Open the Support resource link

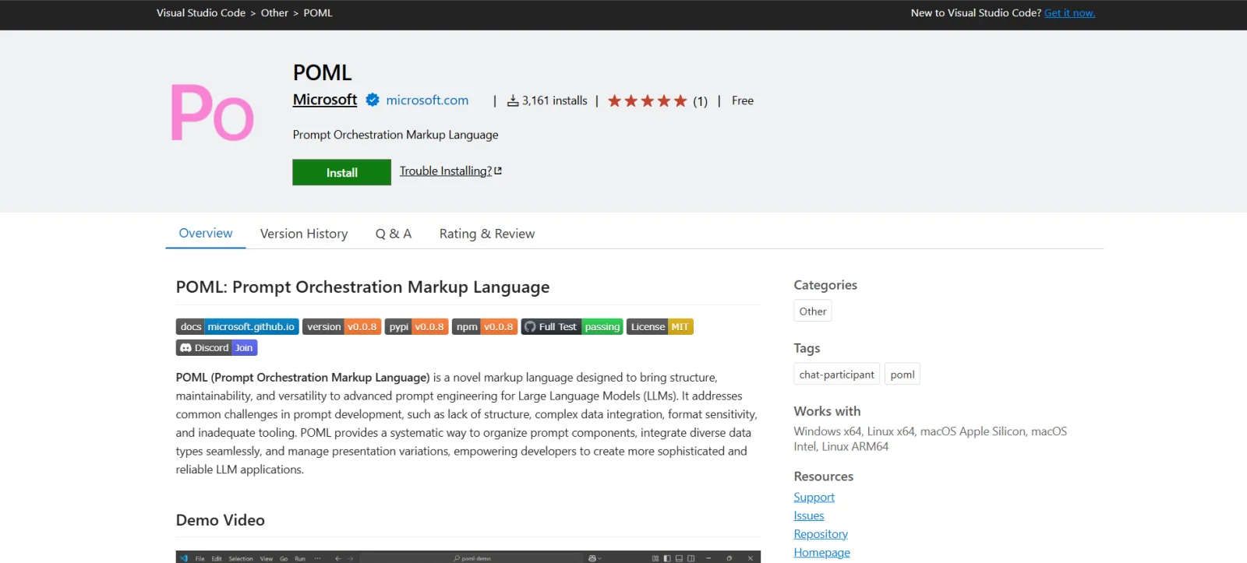click(814, 498)
